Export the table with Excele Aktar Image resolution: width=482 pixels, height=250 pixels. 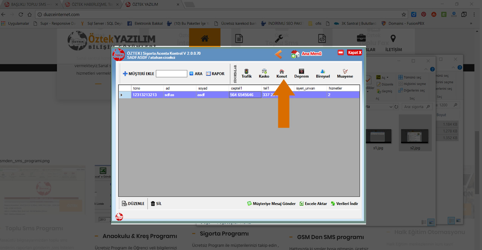(313, 204)
